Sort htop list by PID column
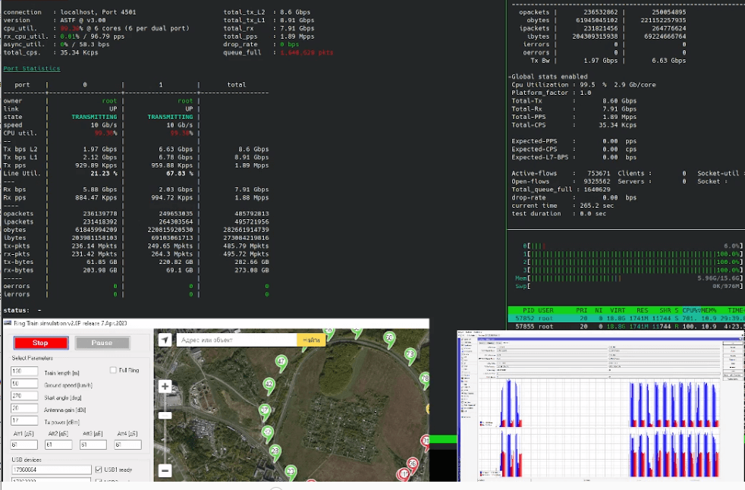The height and width of the screenshot is (490, 745). tap(528, 310)
